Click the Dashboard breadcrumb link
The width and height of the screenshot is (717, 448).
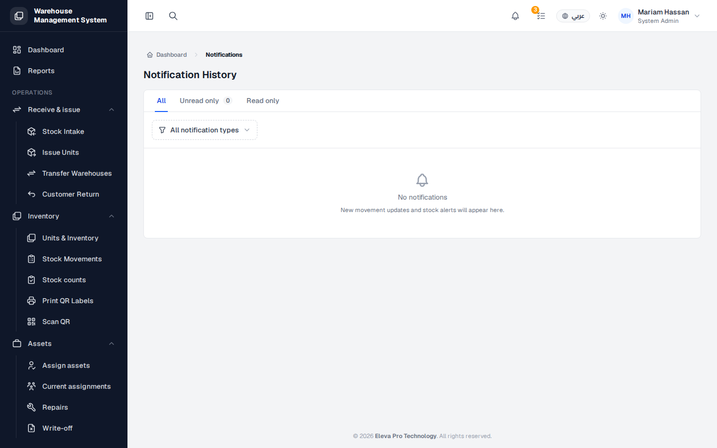click(167, 55)
